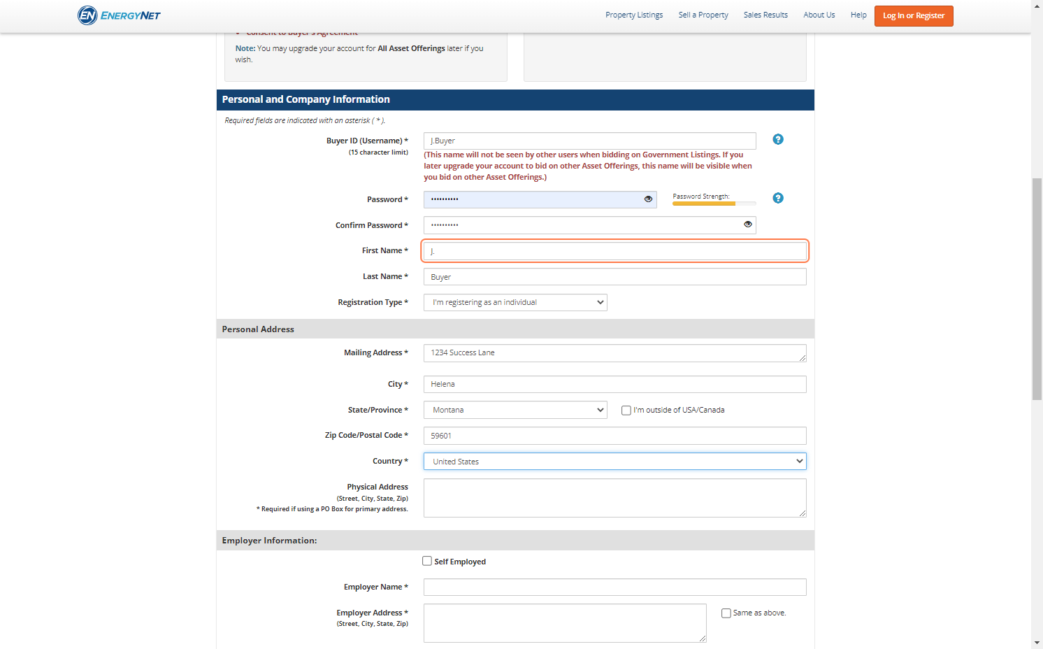Tick the Self Employed checkbox
This screenshot has height=649, width=1043.
[427, 561]
